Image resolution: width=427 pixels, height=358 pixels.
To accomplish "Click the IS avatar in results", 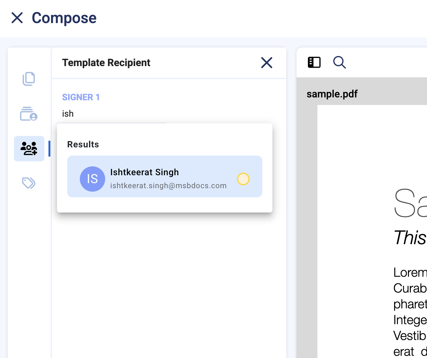I will point(92,179).
